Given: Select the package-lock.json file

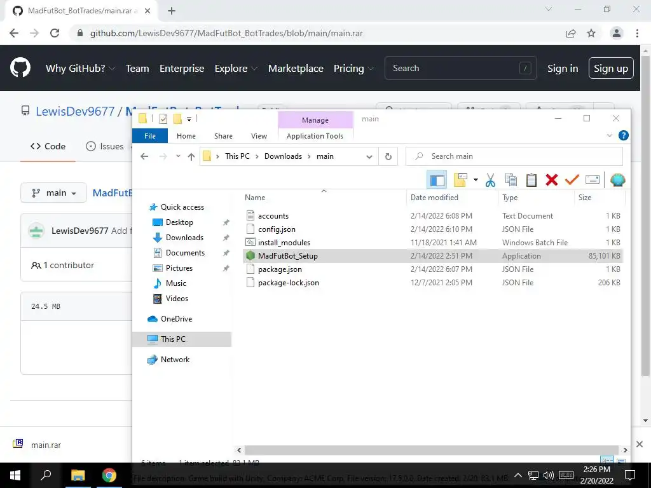Looking at the screenshot, I should (x=288, y=283).
